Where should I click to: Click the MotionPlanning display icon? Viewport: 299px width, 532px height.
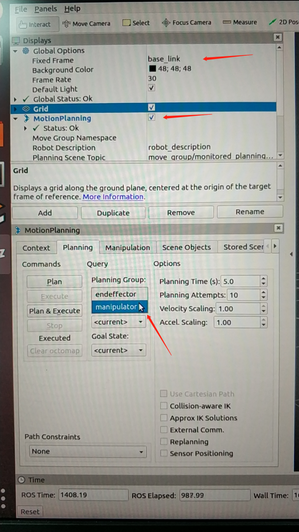pyautogui.click(x=27, y=118)
